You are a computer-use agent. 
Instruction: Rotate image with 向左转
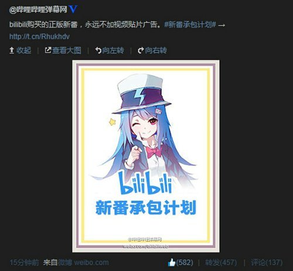(x=113, y=50)
